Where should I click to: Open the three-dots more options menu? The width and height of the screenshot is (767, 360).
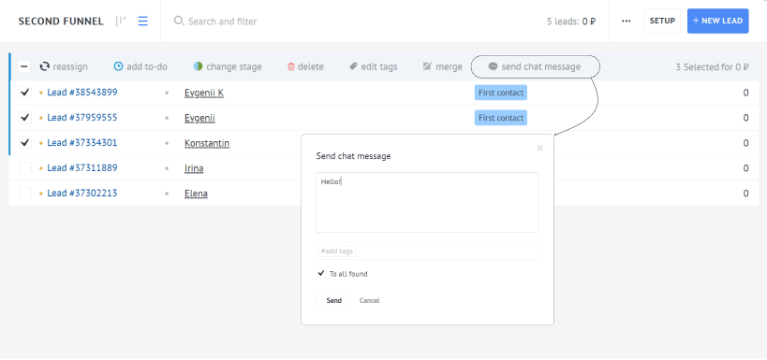[x=627, y=21]
